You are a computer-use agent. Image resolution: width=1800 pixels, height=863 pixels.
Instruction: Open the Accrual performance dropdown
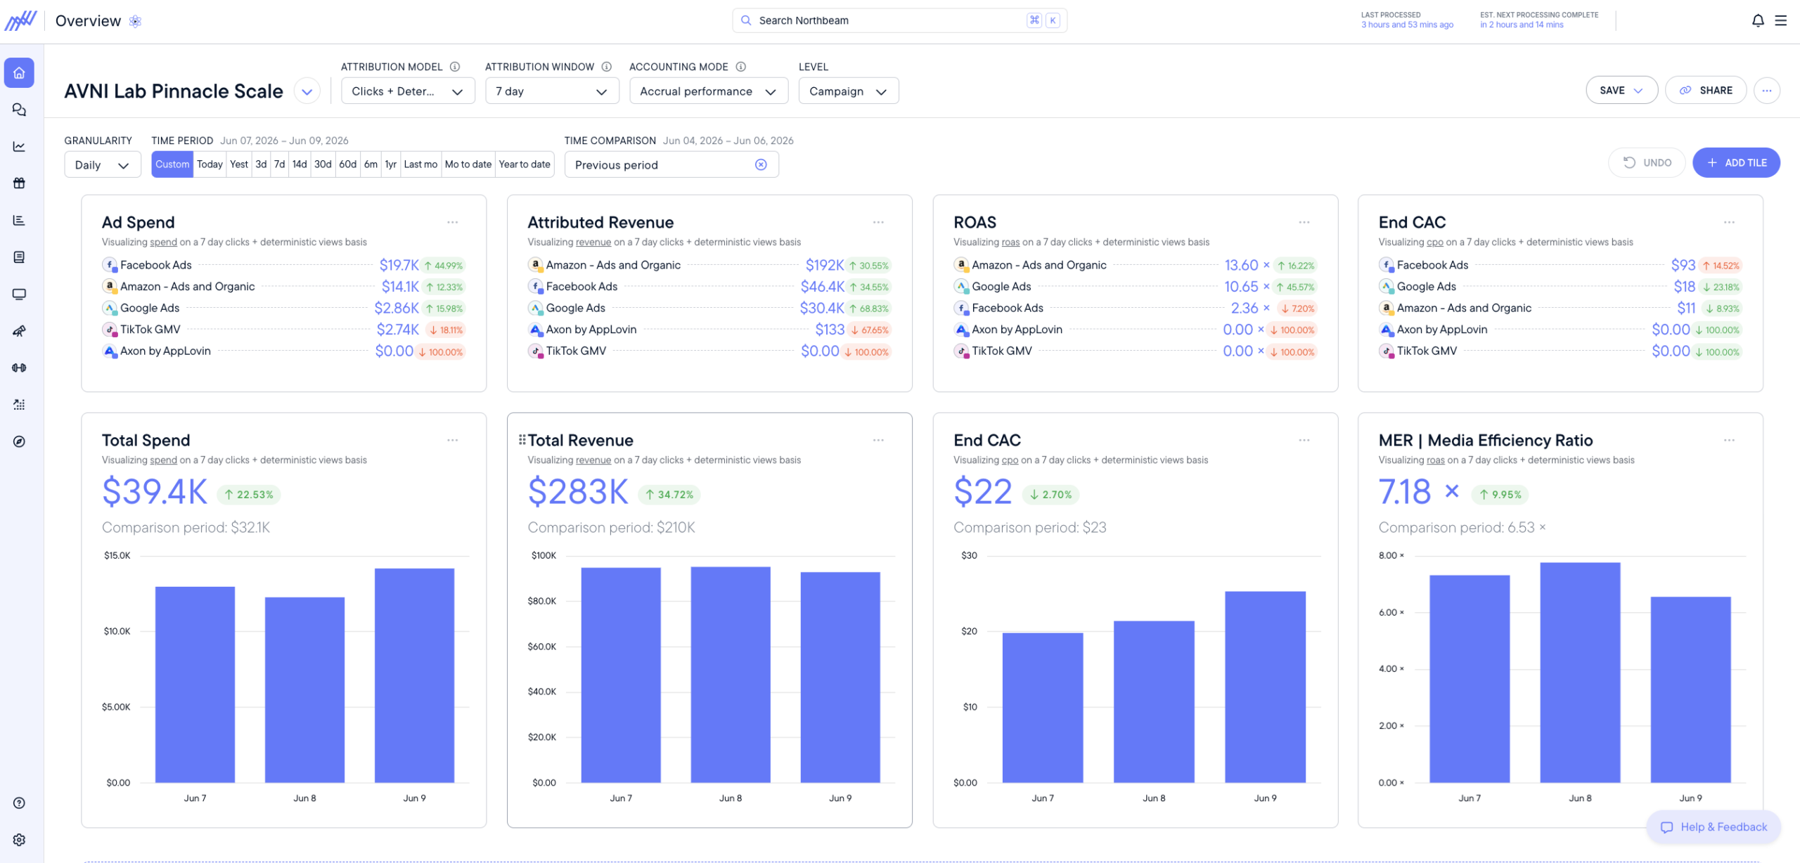pyautogui.click(x=708, y=91)
